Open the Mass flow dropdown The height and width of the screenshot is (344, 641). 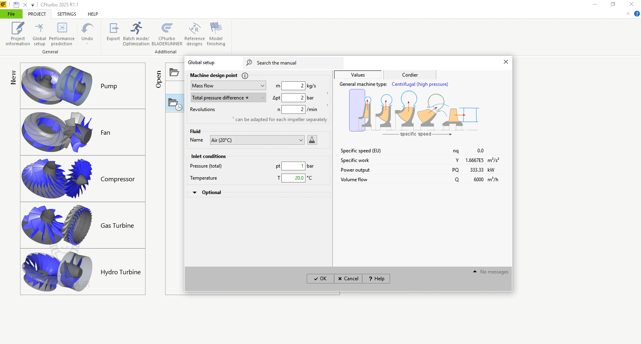pyautogui.click(x=228, y=86)
